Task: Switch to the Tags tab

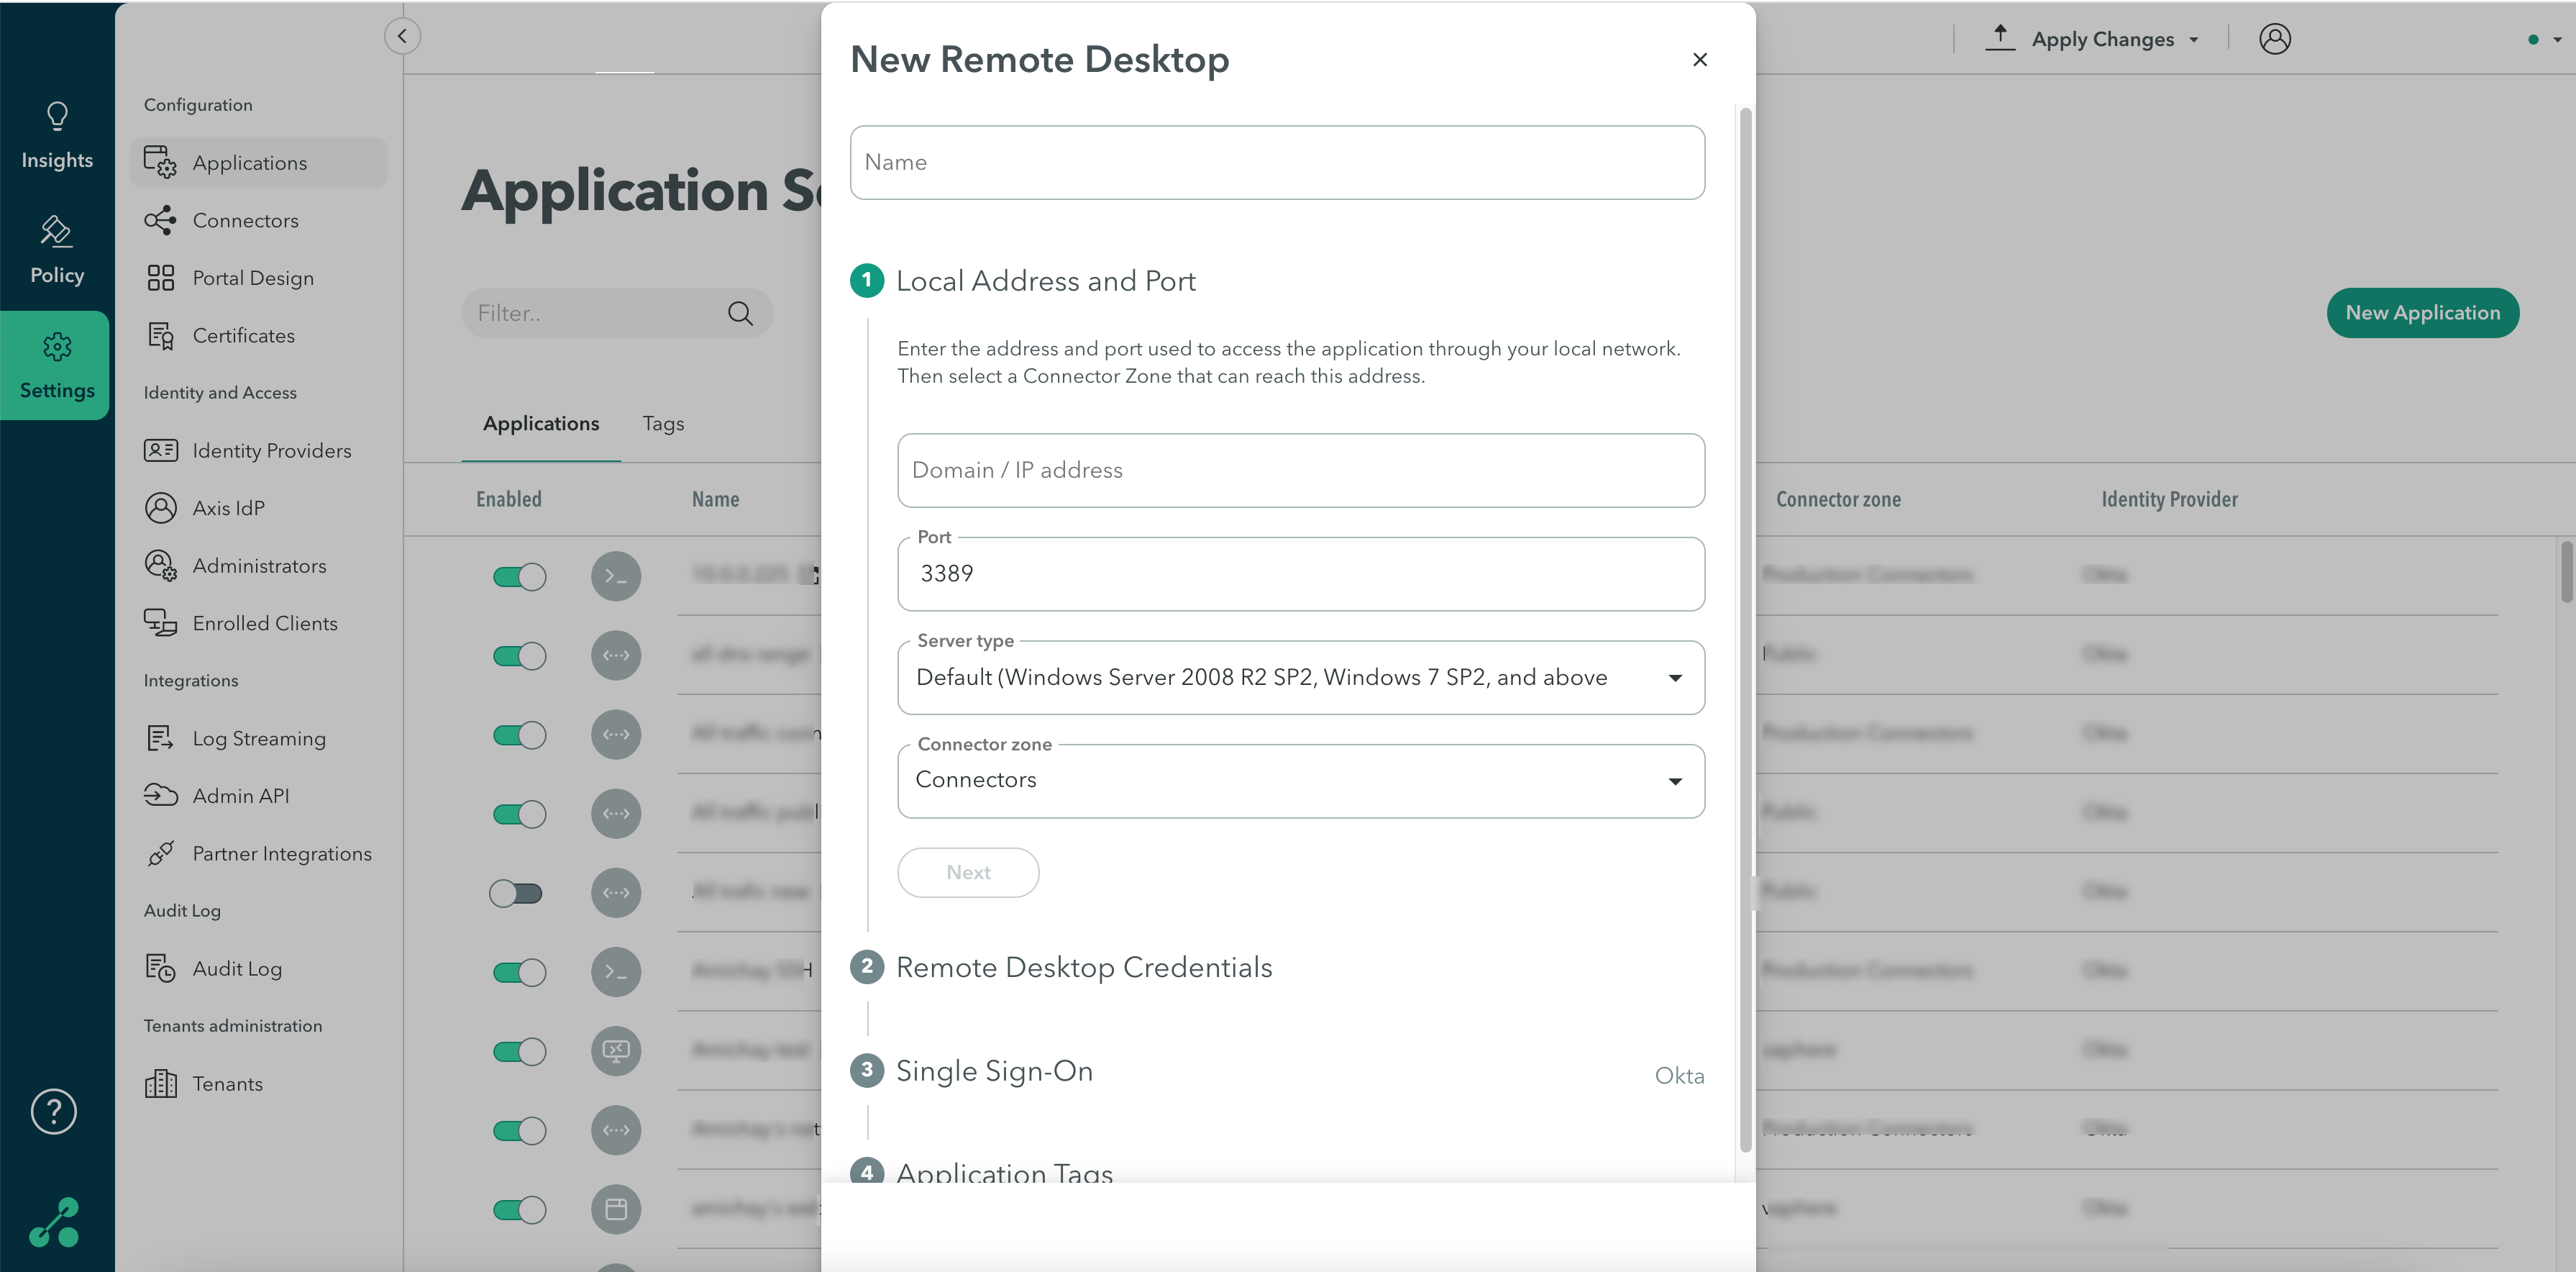Action: point(663,423)
